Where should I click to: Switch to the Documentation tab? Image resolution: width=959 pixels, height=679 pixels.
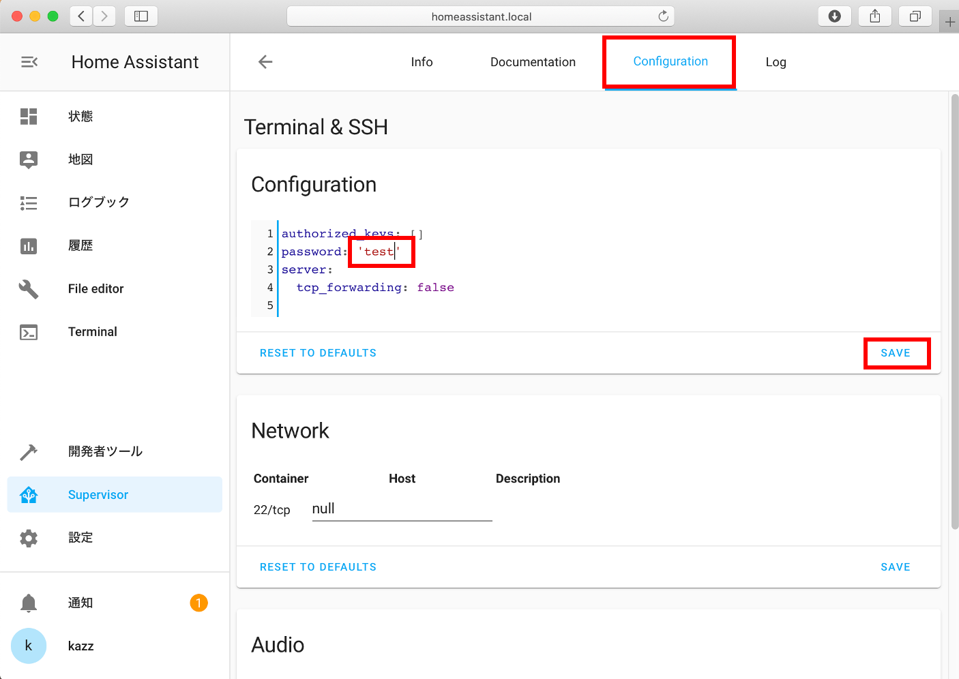pos(533,62)
